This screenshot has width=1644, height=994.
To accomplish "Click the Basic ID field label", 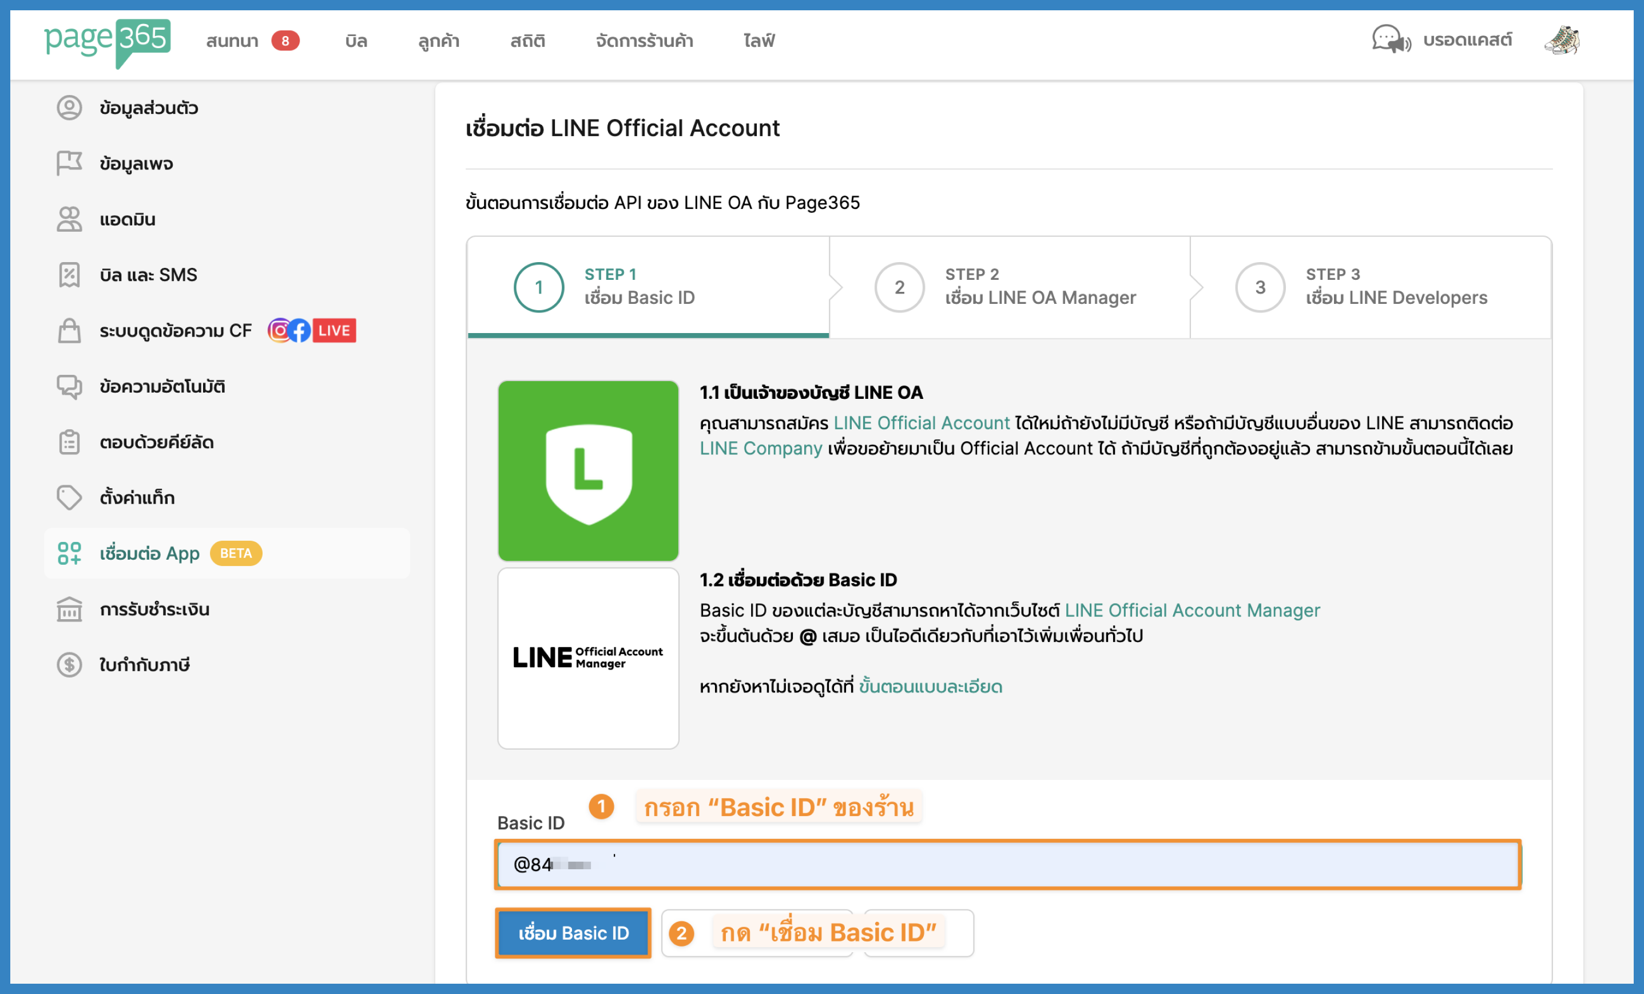I will (x=531, y=822).
